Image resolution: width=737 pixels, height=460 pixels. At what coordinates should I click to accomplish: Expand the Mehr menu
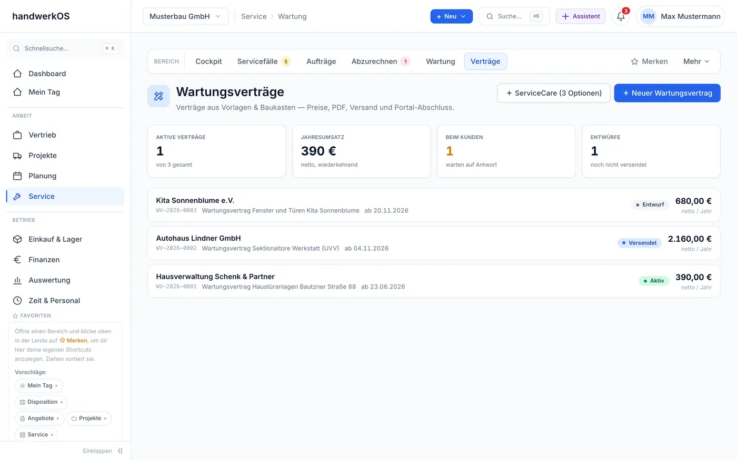[696, 62]
